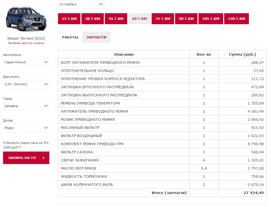Select the 30 Т.КМ mileage button
The height and width of the screenshot is (207, 271).
[x=93, y=19]
